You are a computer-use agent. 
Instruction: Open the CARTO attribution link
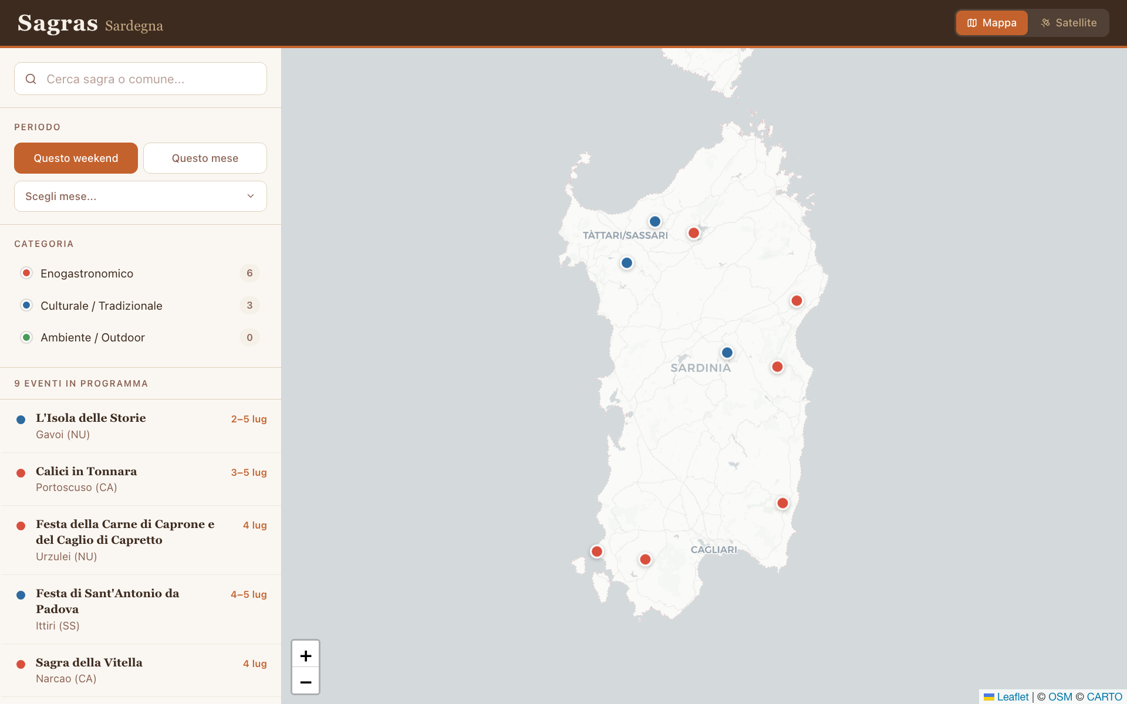[x=1104, y=696]
